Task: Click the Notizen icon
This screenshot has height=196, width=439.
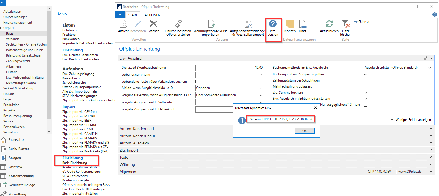Action: pos(290,24)
